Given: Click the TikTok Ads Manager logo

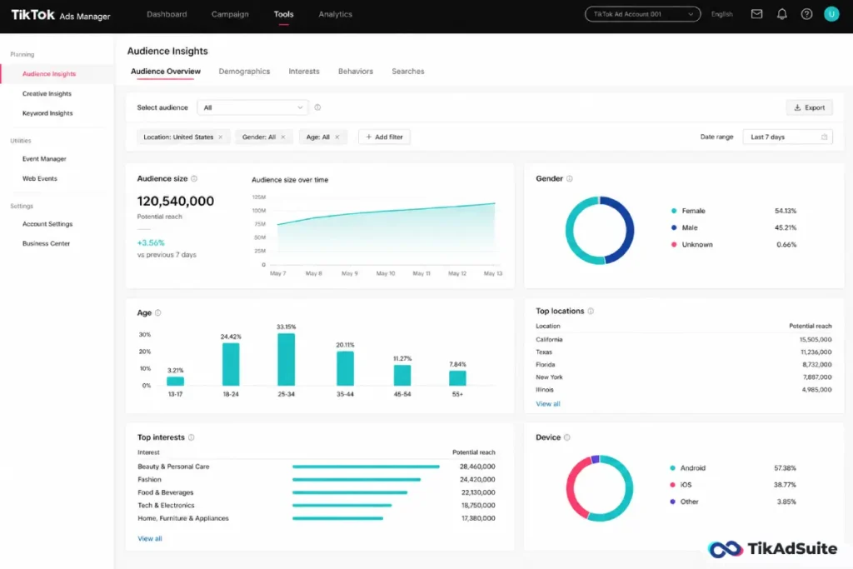Looking at the screenshot, I should click(x=60, y=15).
